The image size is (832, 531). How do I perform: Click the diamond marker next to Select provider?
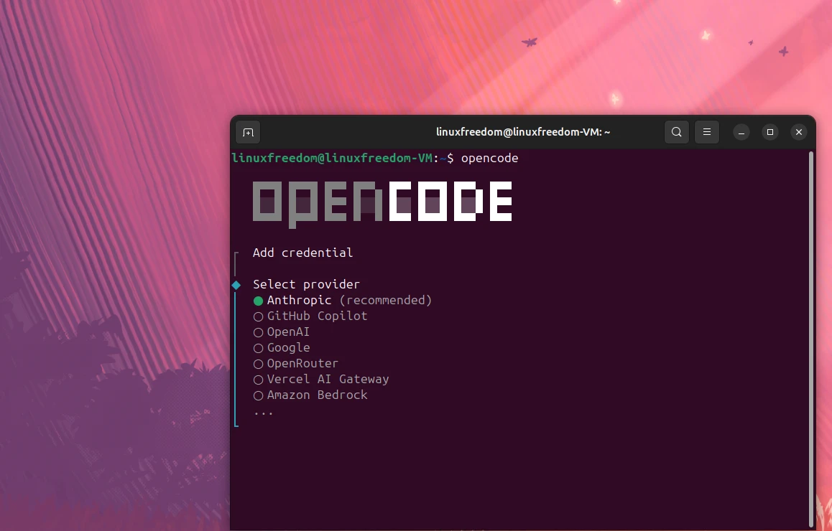tap(236, 284)
